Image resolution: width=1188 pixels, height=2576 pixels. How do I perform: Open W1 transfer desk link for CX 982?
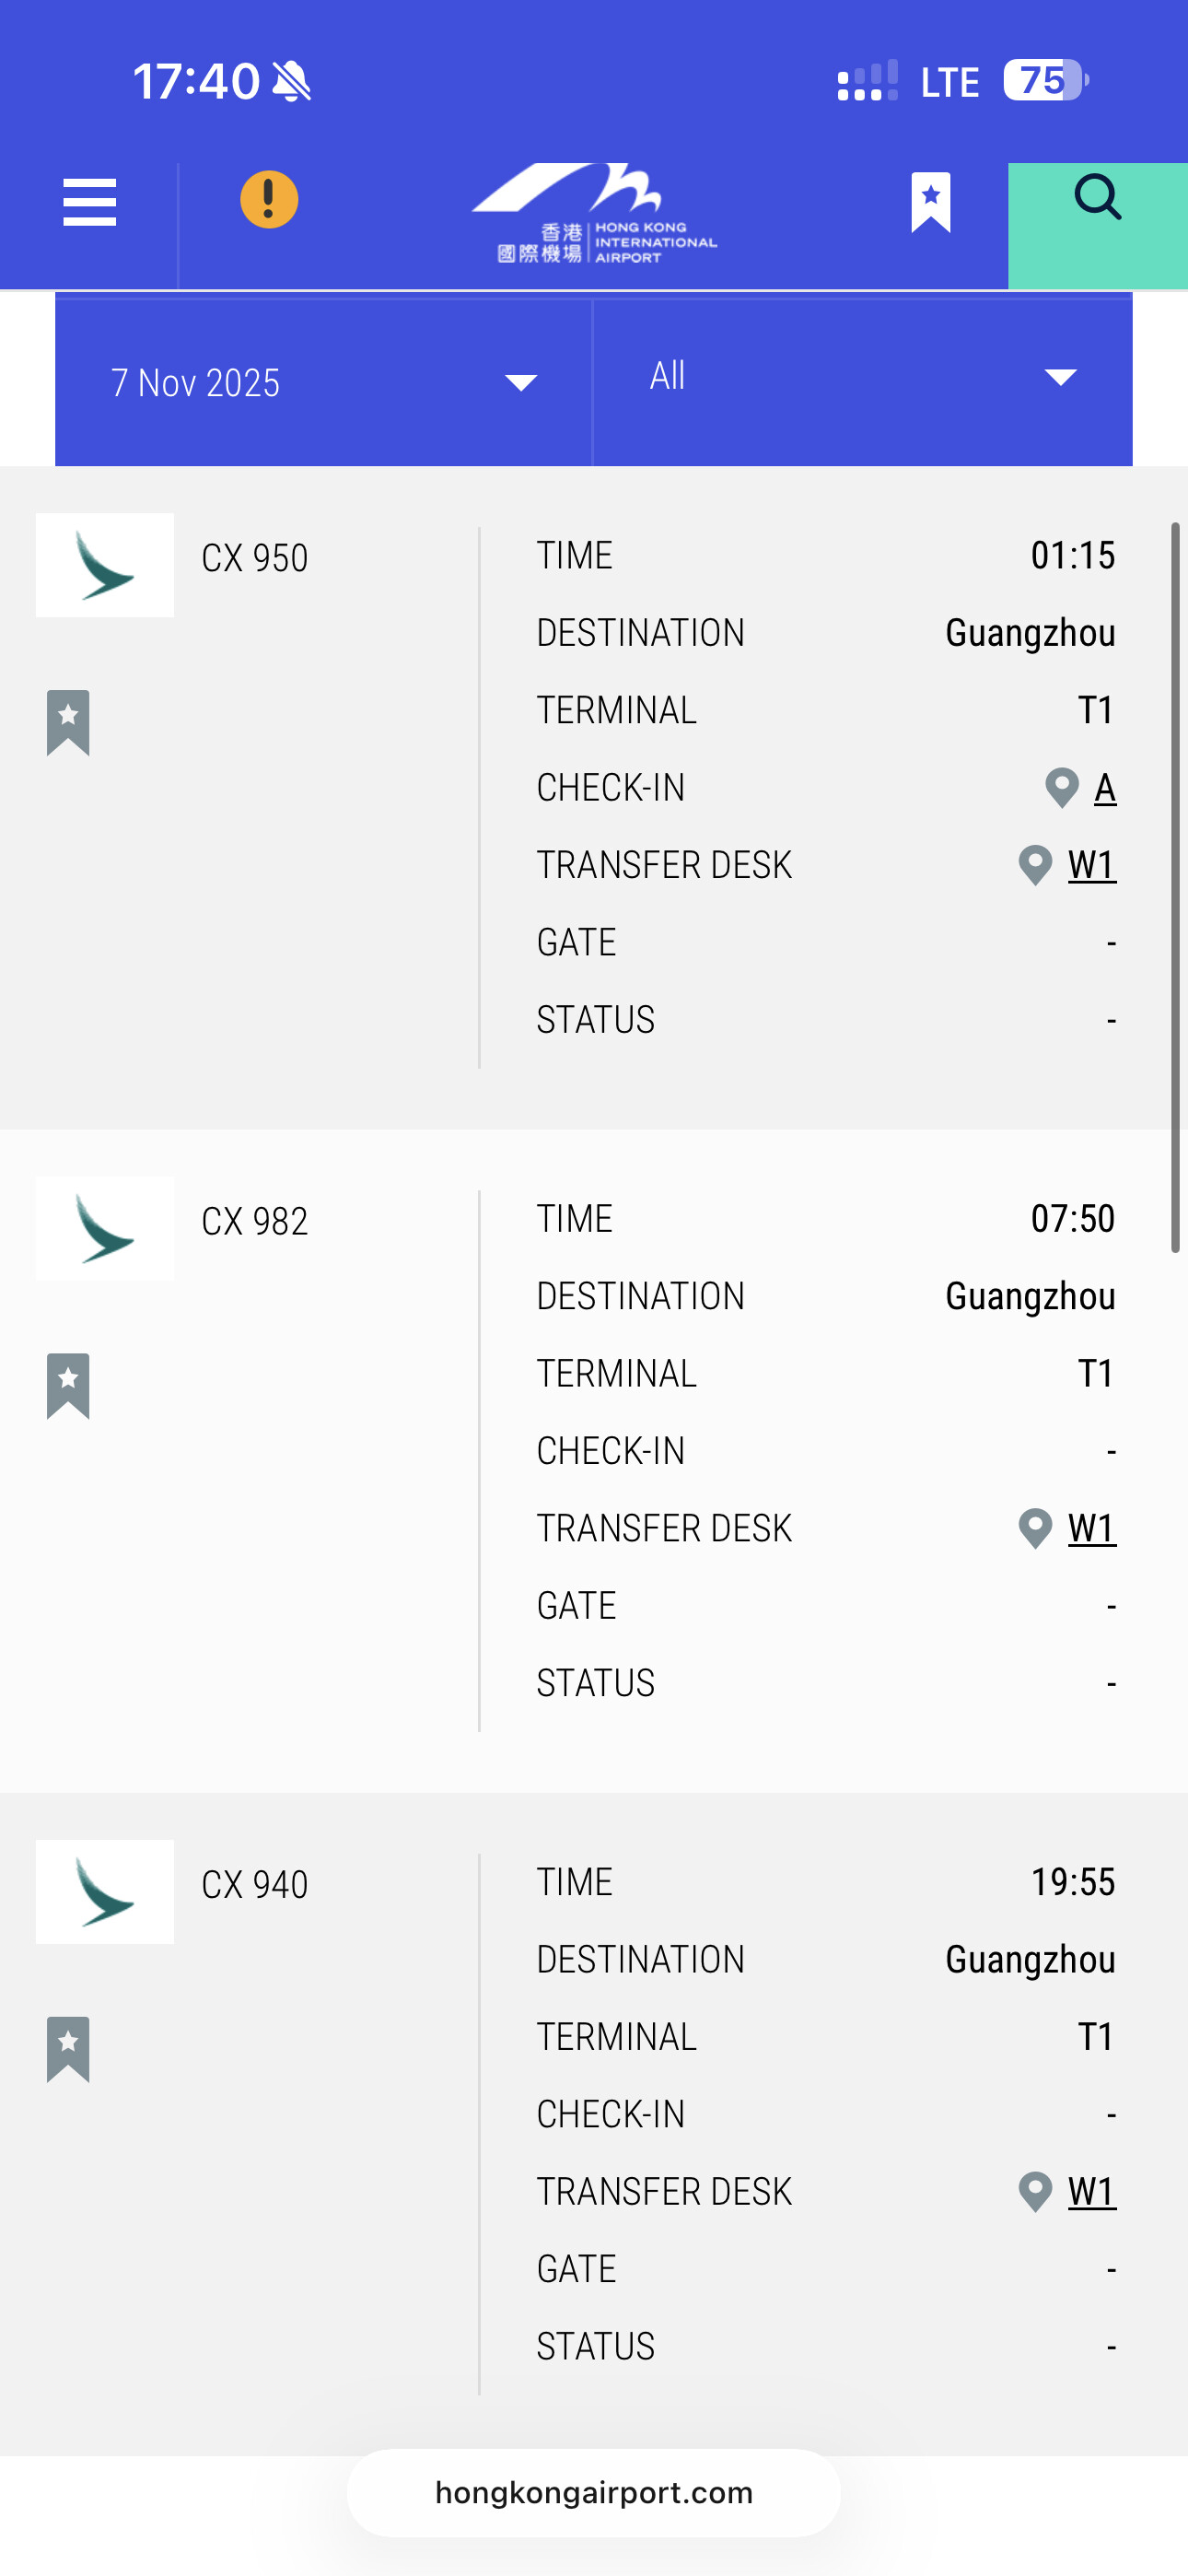1091,1528
